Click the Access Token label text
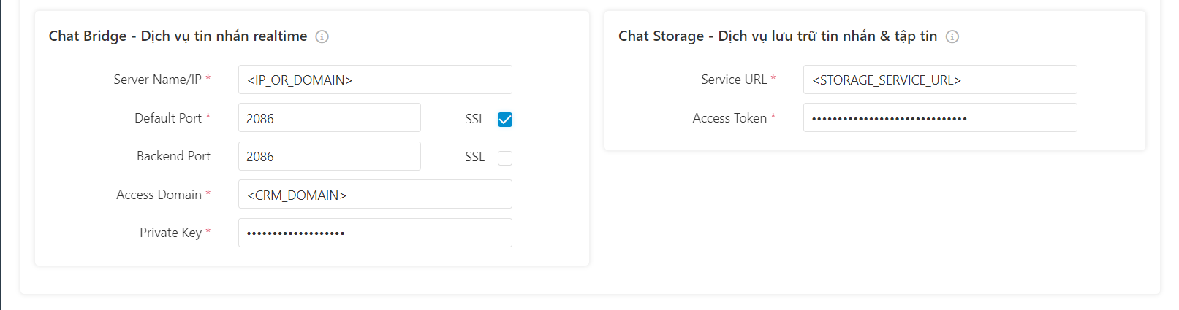Screen dimensions: 1179x310 pyautogui.click(x=729, y=118)
